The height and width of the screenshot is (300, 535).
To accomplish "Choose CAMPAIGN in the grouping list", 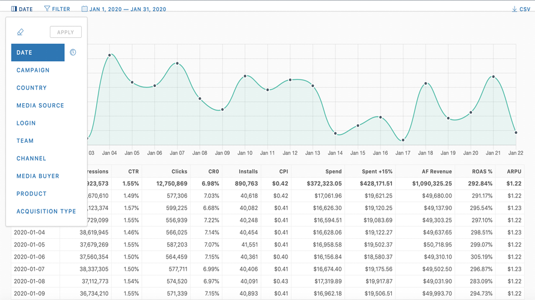I will (33, 70).
